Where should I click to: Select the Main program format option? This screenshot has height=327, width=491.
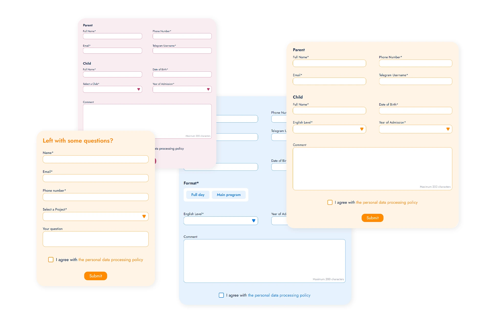[x=229, y=195]
